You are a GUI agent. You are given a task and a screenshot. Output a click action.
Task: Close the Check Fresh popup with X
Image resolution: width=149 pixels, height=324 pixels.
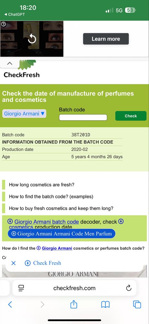(x=14, y=263)
